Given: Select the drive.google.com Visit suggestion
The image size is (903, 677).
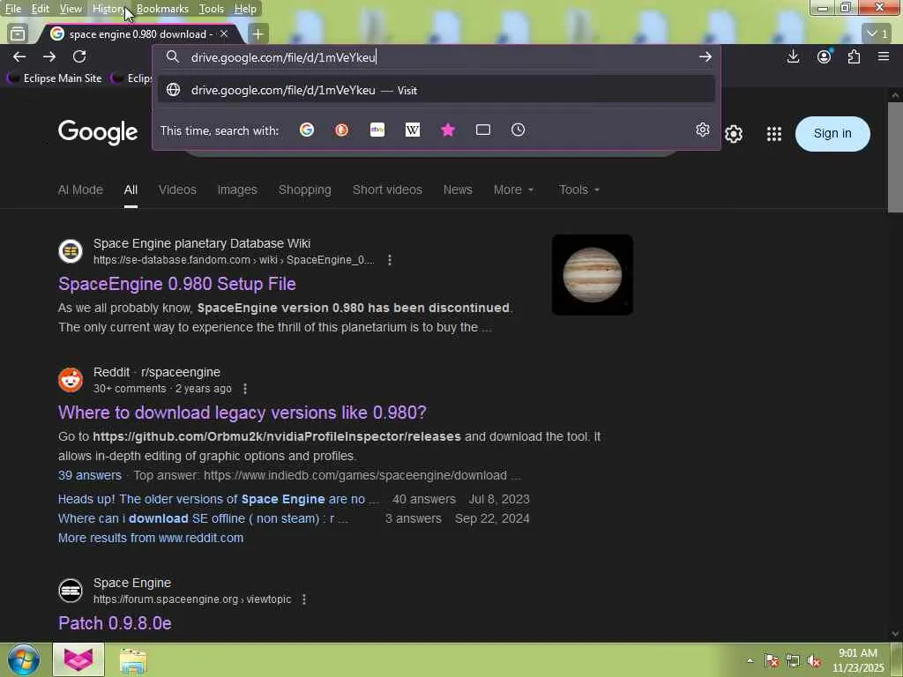Looking at the screenshot, I should [x=436, y=90].
